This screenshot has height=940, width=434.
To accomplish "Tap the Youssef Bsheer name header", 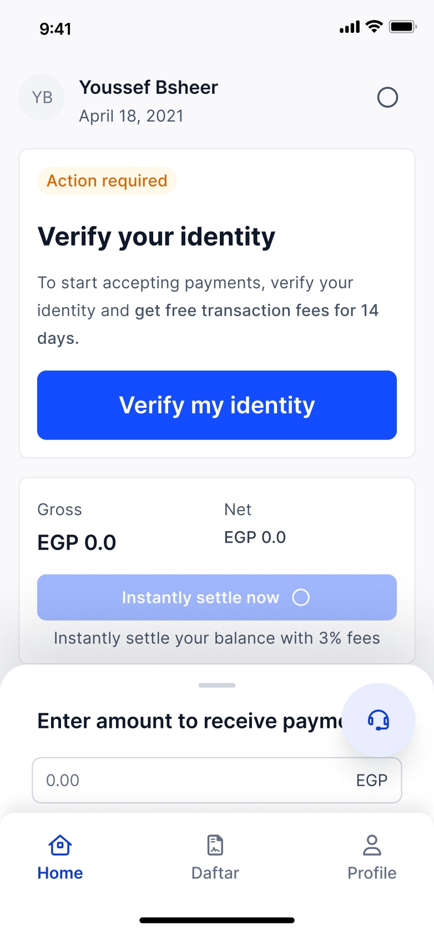I will pos(148,88).
